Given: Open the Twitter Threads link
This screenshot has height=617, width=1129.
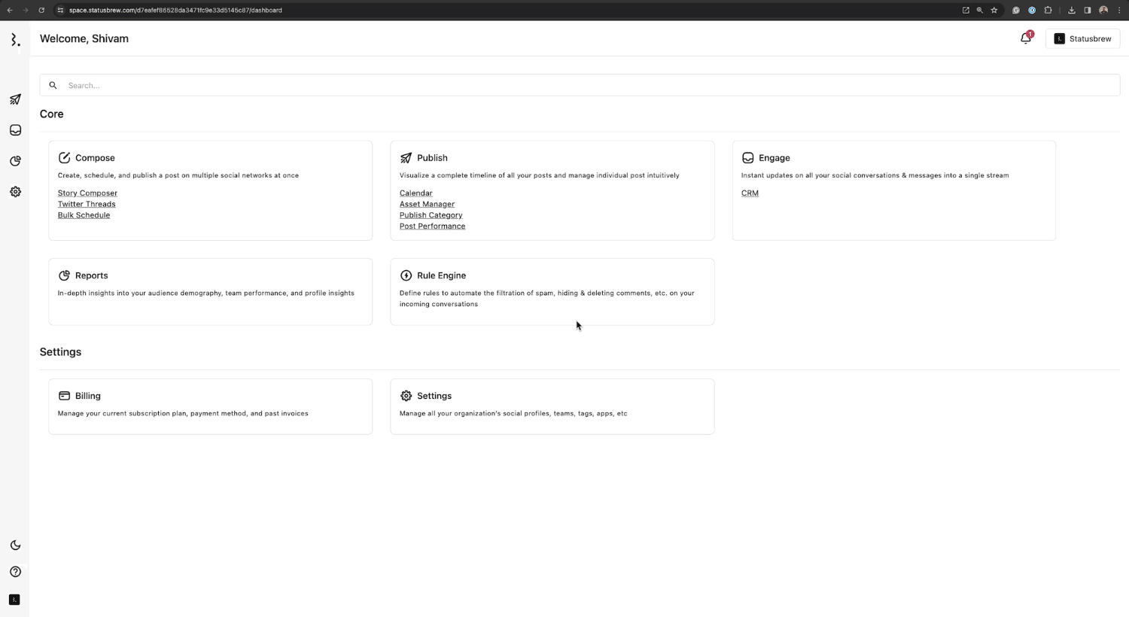Looking at the screenshot, I should 87,204.
